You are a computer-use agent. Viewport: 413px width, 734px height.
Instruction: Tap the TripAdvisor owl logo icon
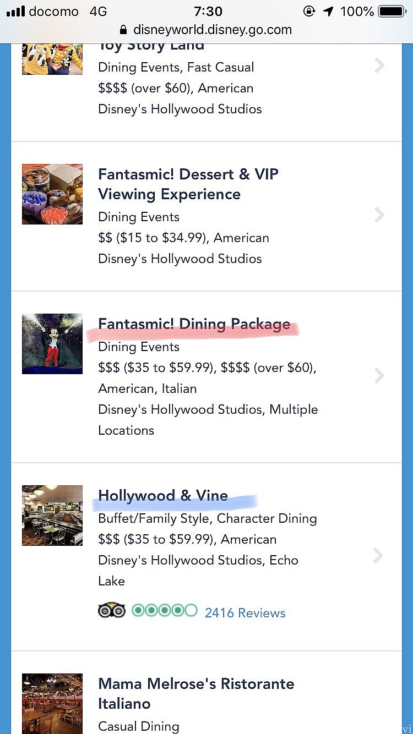(x=112, y=611)
